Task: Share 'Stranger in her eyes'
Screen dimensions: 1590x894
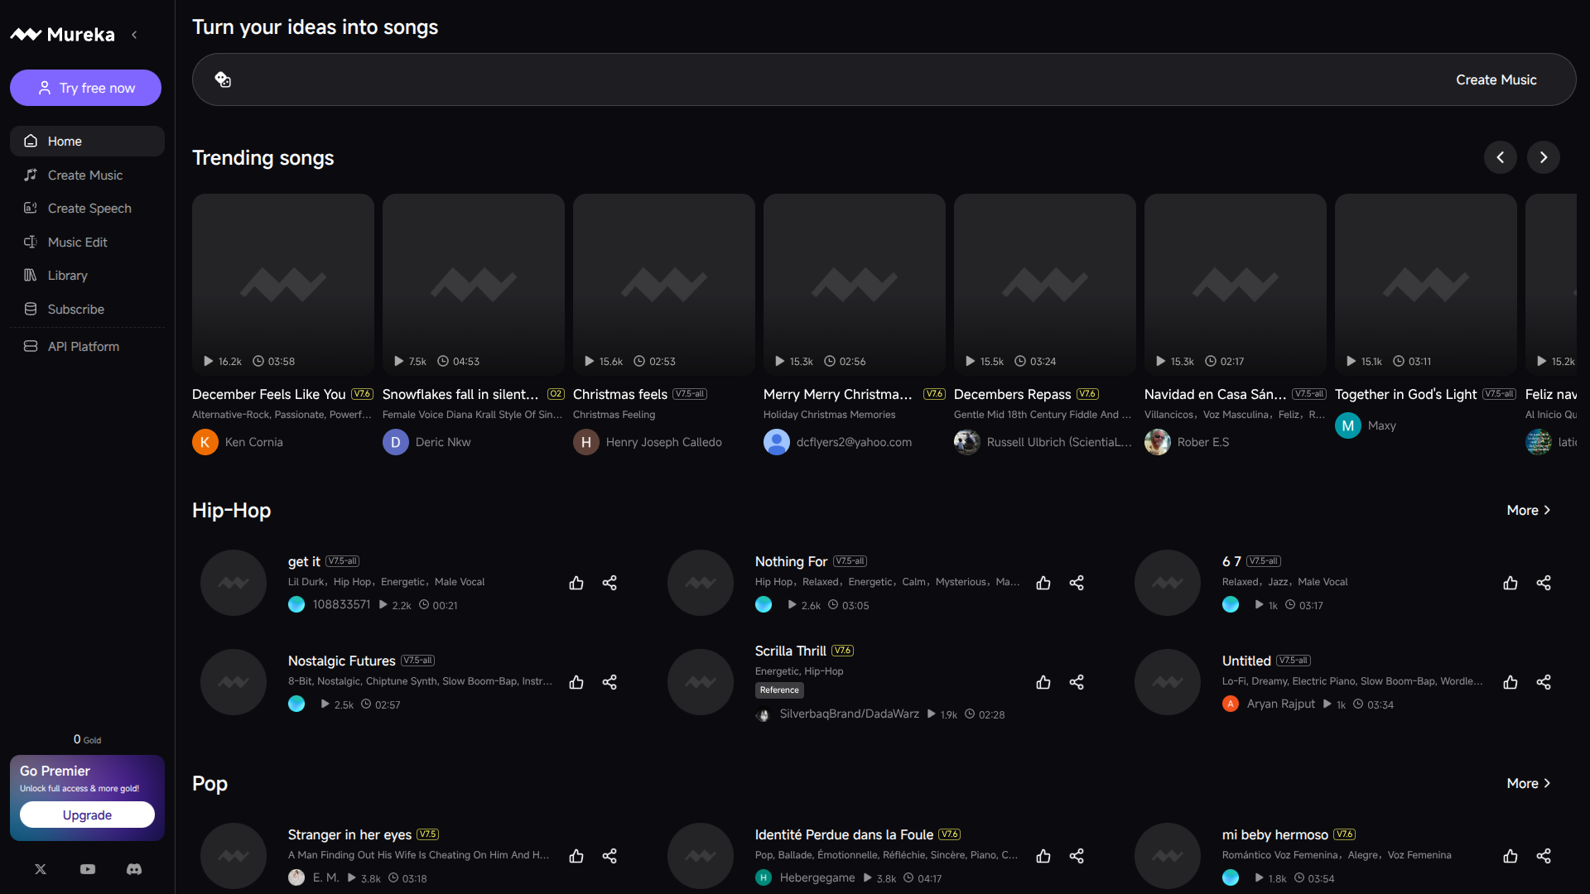Action: click(x=609, y=856)
